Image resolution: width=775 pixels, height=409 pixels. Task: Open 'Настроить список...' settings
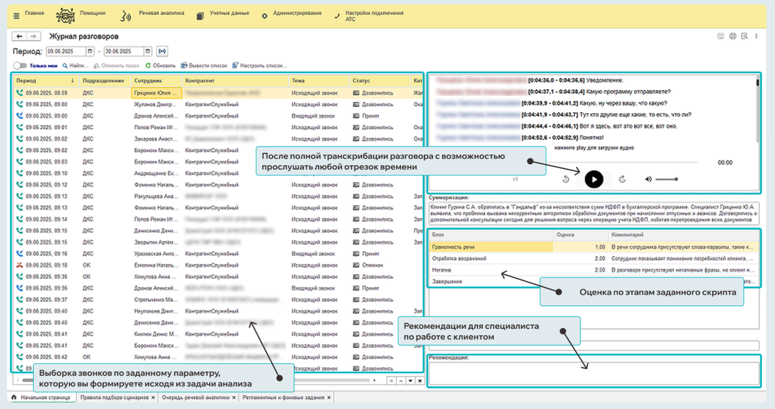[x=259, y=65]
